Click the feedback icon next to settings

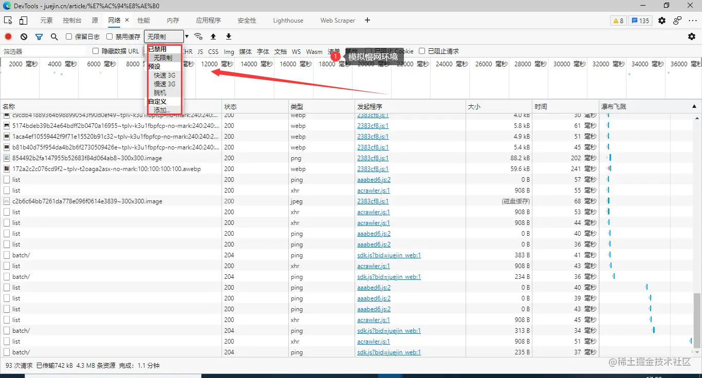click(x=677, y=21)
